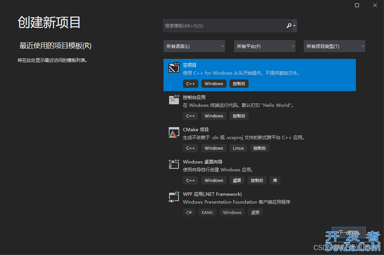This screenshot has width=384, height=255.
Task: Click the Linux tag under CMake 项目
Action: pyautogui.click(x=238, y=148)
